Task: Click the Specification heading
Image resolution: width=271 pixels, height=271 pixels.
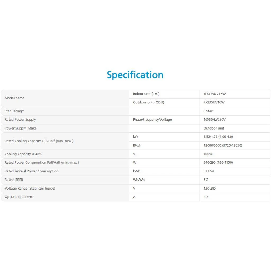Action: point(135,75)
